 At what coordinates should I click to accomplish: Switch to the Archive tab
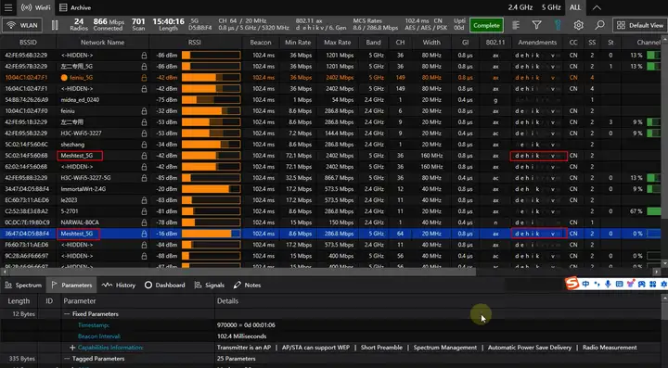click(75, 7)
